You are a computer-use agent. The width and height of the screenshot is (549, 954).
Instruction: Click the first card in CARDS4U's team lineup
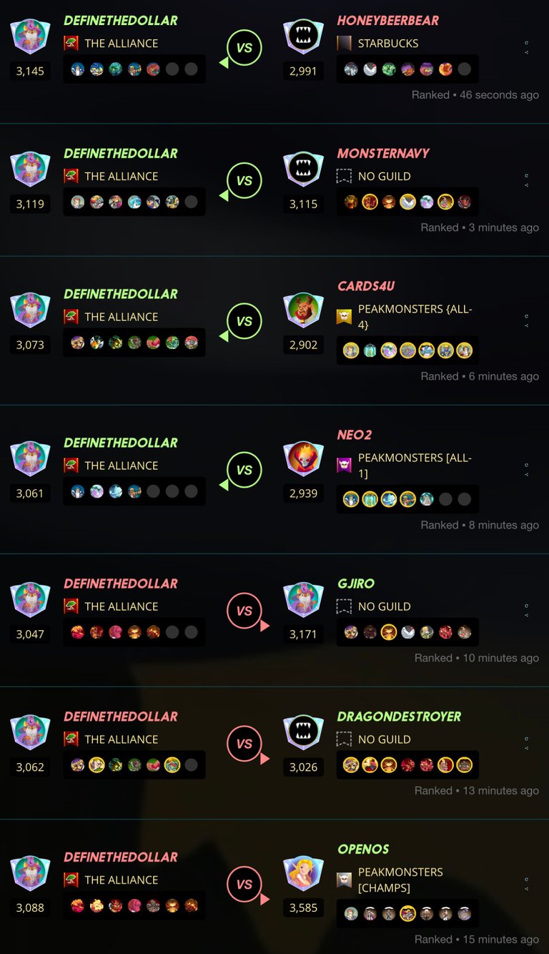click(x=351, y=350)
